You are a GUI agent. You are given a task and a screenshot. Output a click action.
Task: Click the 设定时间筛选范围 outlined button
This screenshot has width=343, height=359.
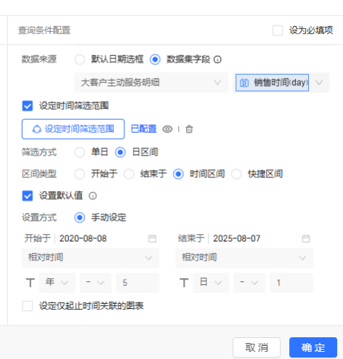73,129
